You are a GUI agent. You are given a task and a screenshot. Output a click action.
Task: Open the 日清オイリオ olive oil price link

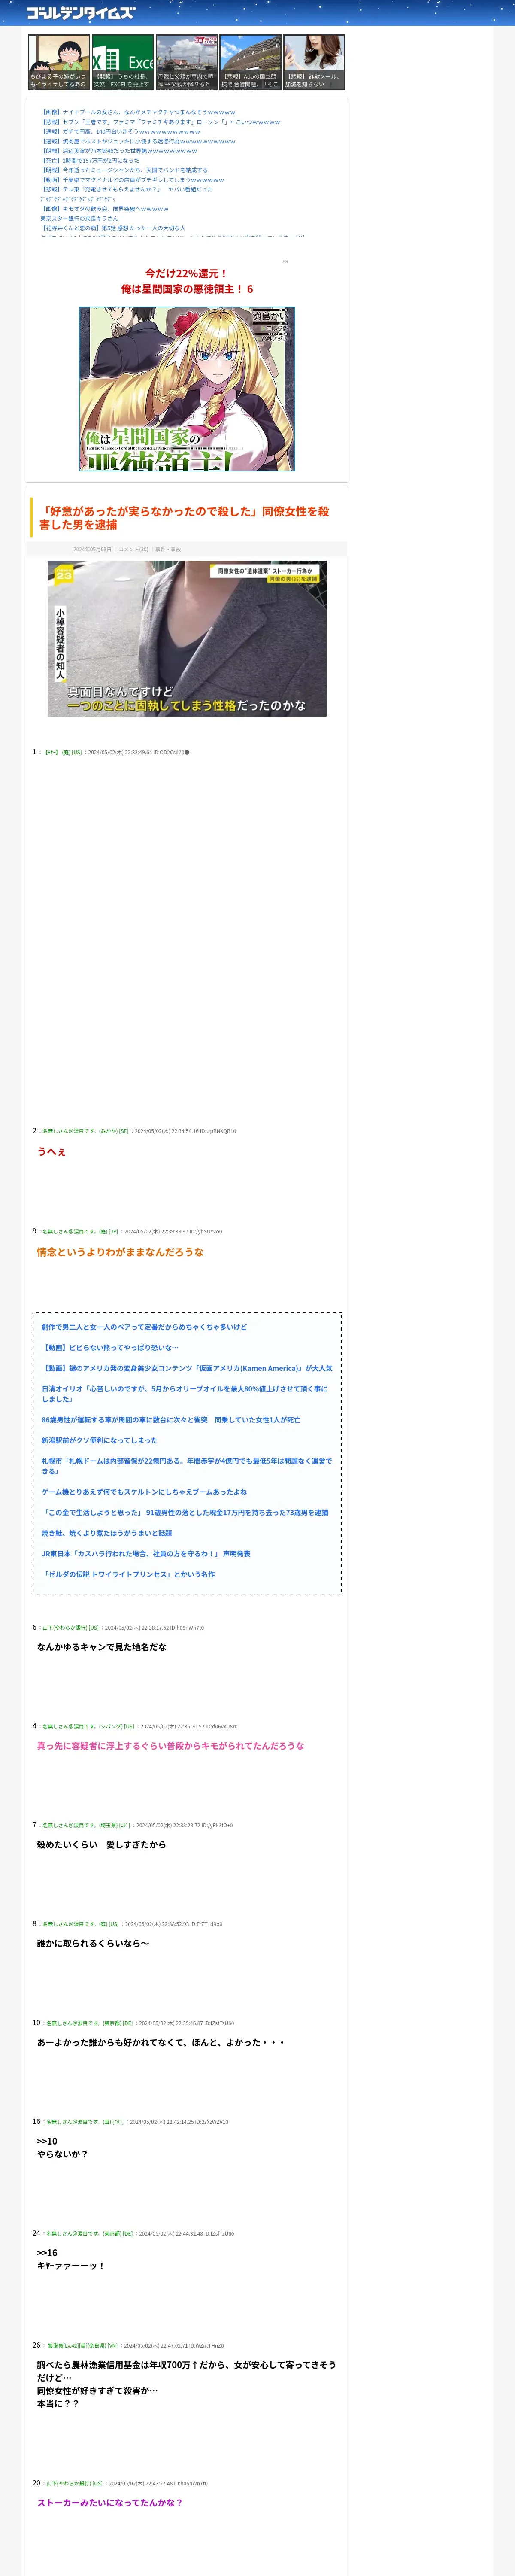coord(184,1394)
